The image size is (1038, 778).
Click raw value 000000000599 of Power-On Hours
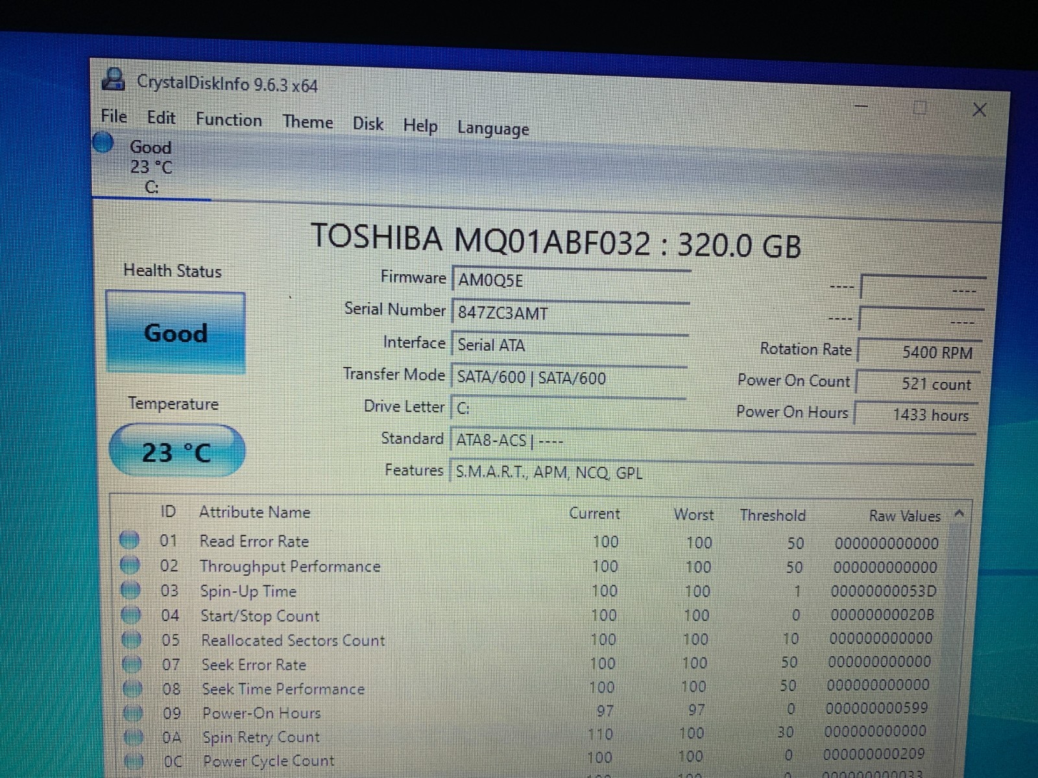click(x=876, y=708)
